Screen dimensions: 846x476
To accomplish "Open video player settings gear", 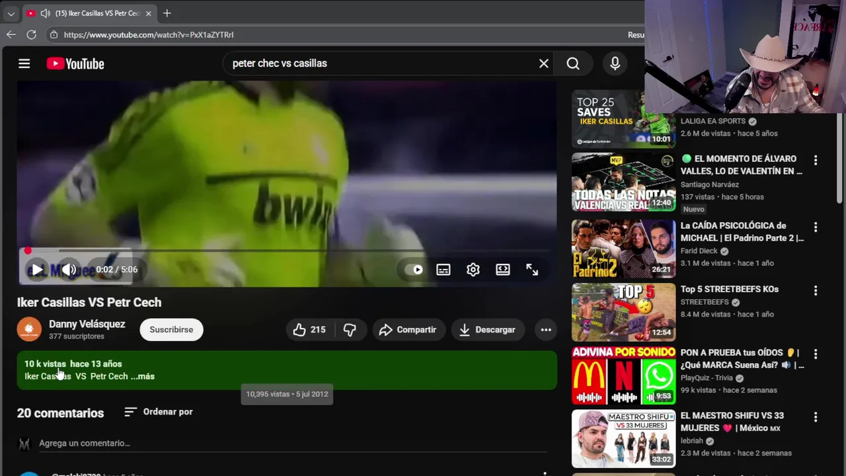I will click(x=473, y=269).
